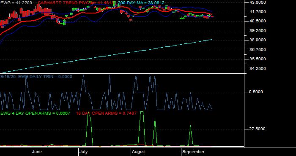Click the 35.5000 price axis value

coord(257,59)
